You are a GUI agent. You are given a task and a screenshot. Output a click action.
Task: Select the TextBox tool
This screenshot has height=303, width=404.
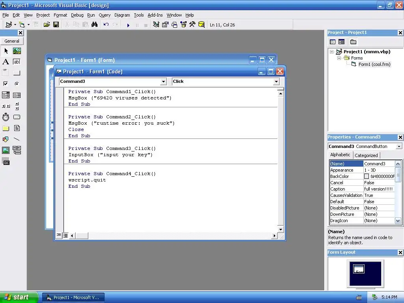pyautogui.click(x=17, y=62)
